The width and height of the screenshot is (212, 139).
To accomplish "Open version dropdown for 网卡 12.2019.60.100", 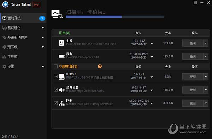I will tap(152, 103).
